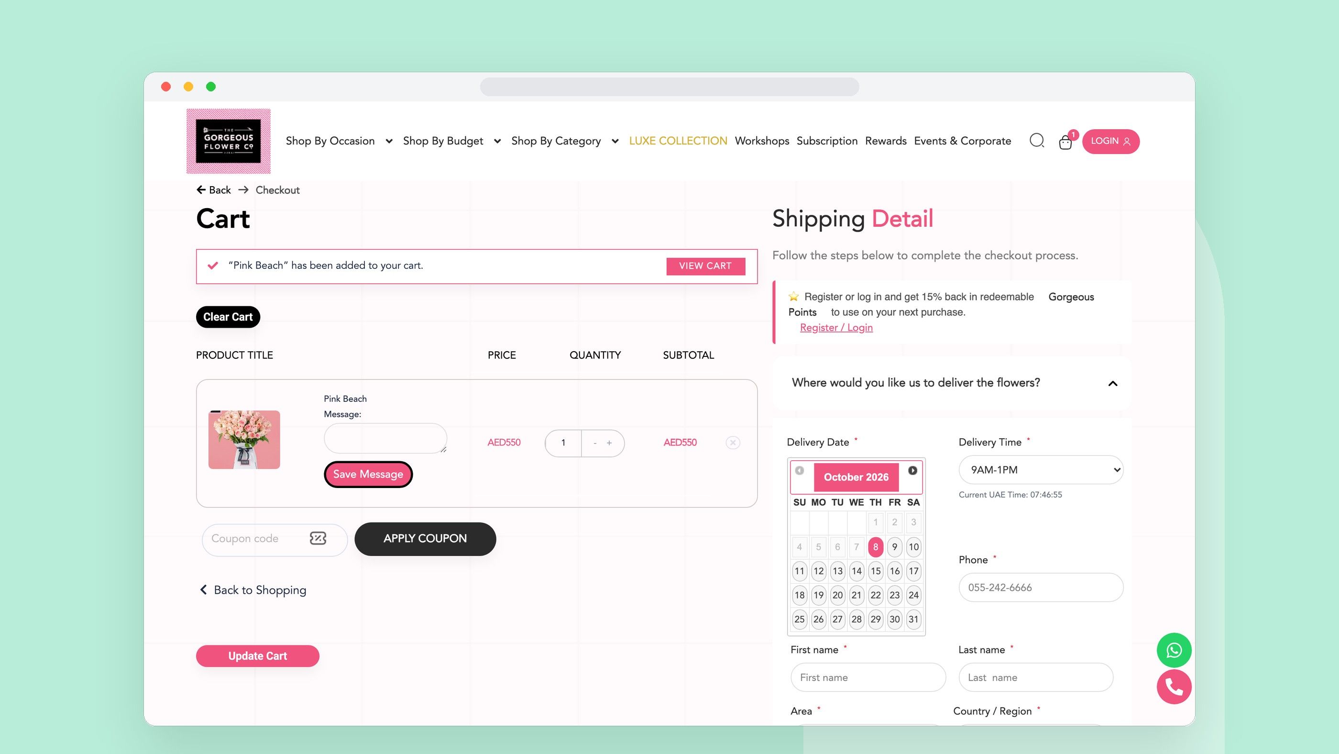
Task: Follow the Register / Login link
Action: click(836, 328)
